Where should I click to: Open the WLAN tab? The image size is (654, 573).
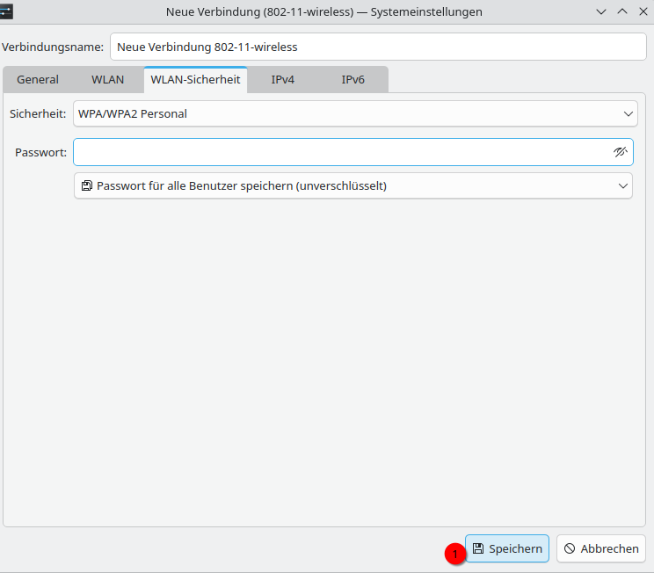(107, 79)
